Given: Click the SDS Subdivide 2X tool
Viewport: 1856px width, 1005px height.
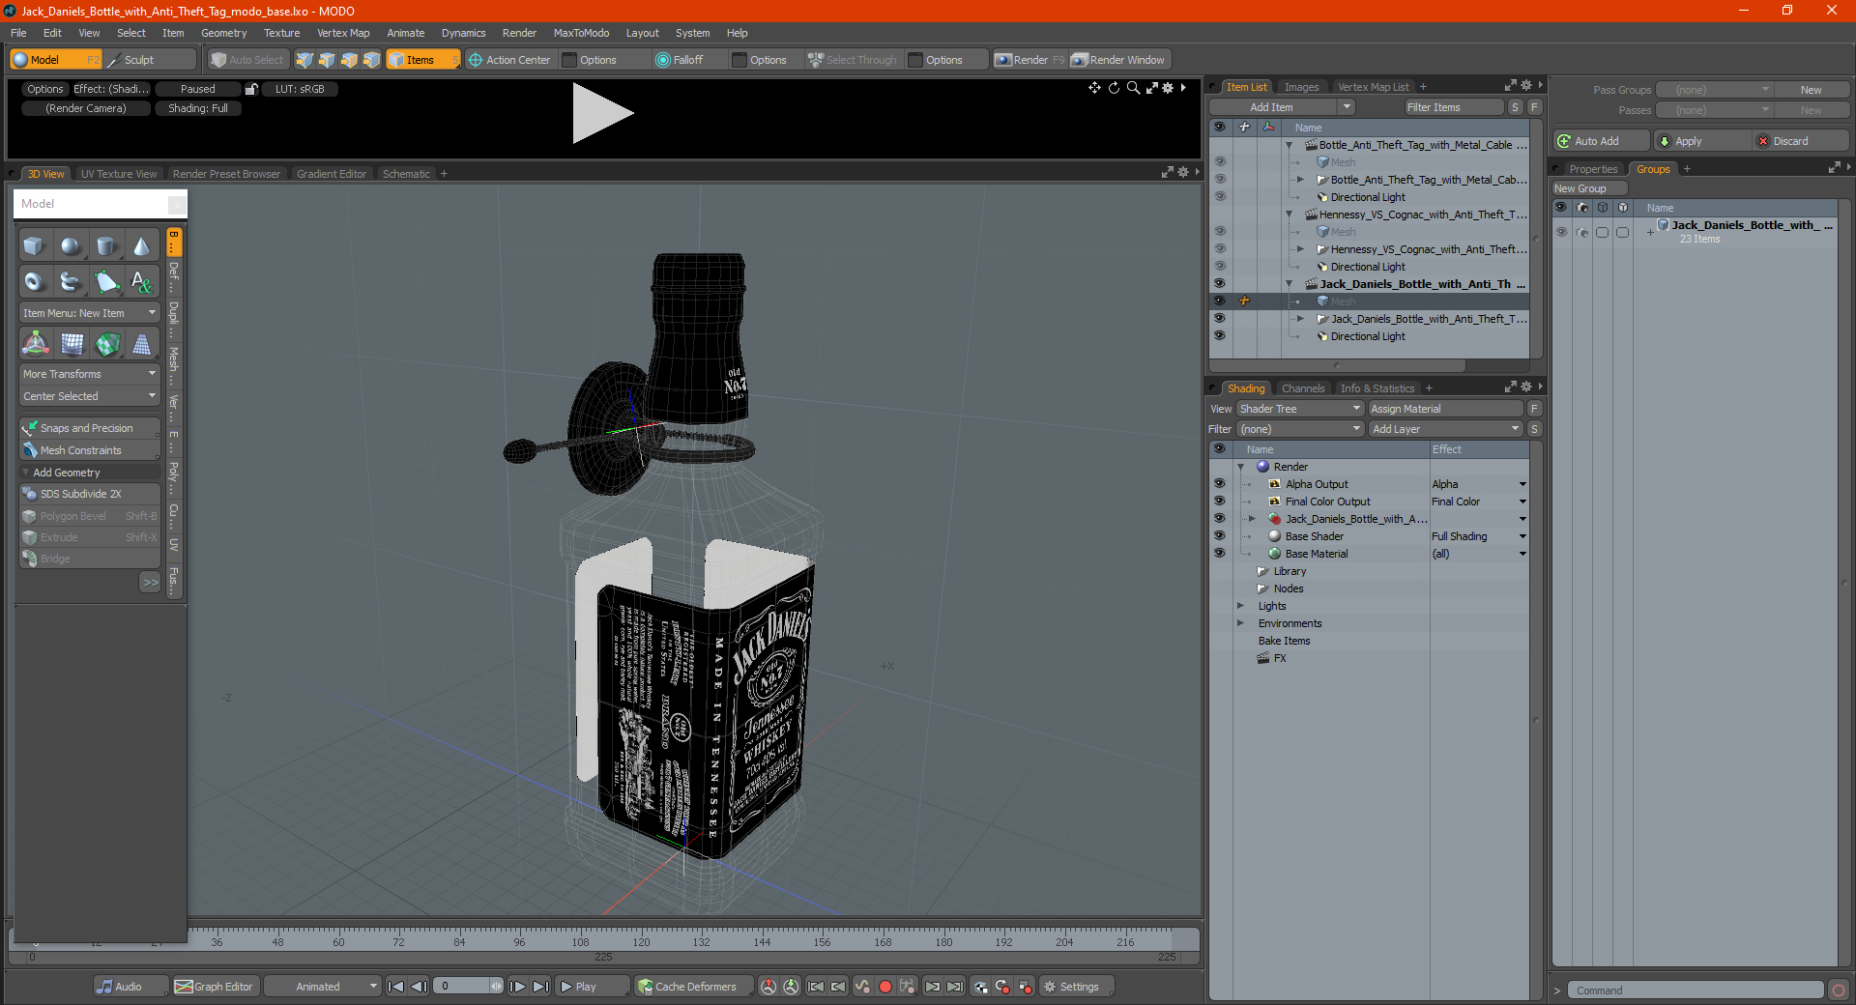Looking at the screenshot, I should point(89,494).
